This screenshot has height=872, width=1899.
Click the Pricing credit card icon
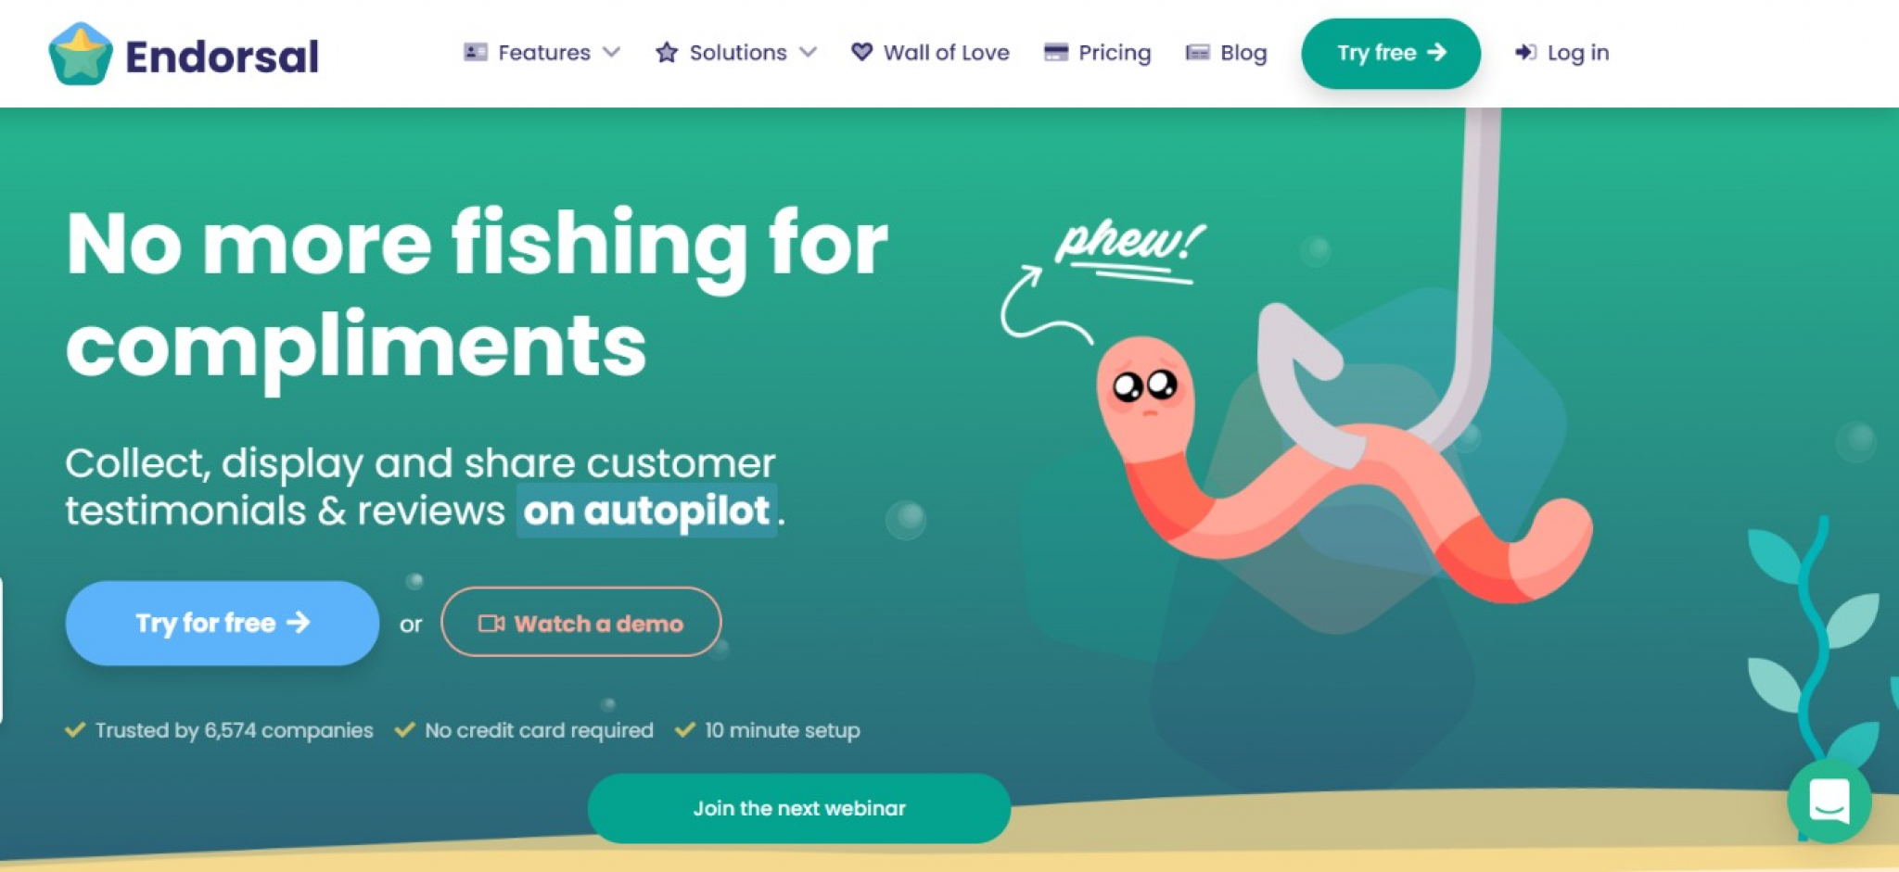pyautogui.click(x=1056, y=52)
